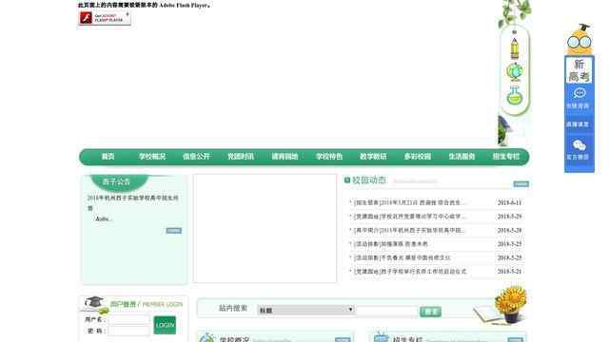Screen dimensions: 609x342
Task: Click the green LOGIN button
Action: point(165,325)
